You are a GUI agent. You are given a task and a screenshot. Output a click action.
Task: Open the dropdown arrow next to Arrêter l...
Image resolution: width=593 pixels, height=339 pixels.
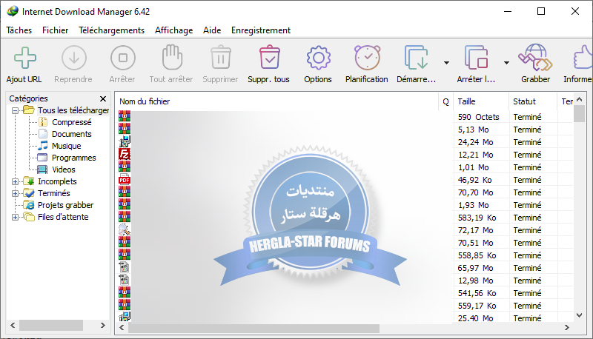[506, 63]
